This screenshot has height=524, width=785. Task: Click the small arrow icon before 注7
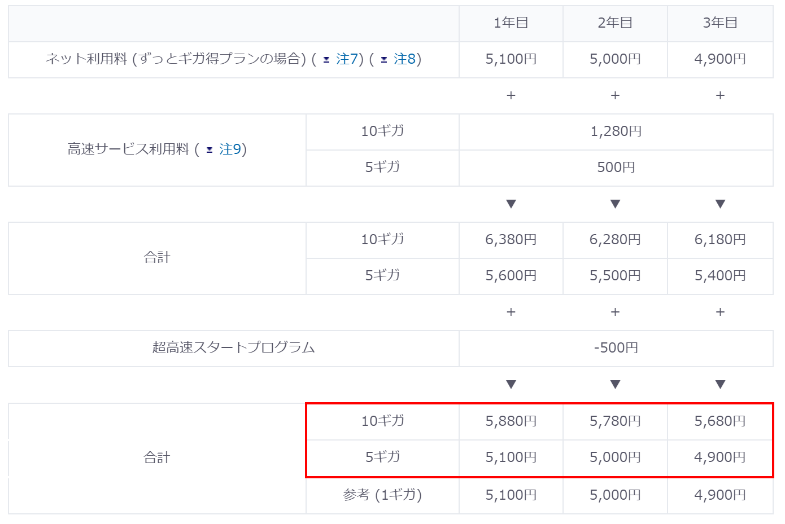[x=326, y=60]
